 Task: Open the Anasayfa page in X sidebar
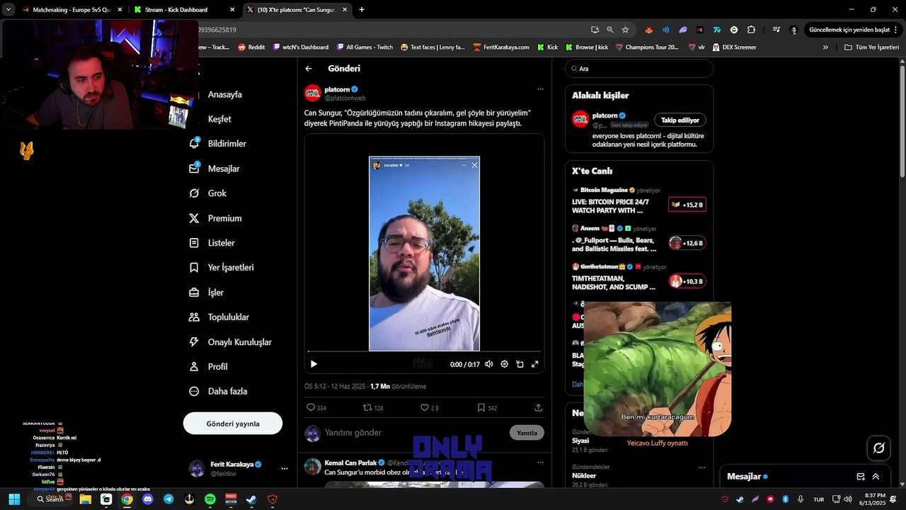coord(224,94)
